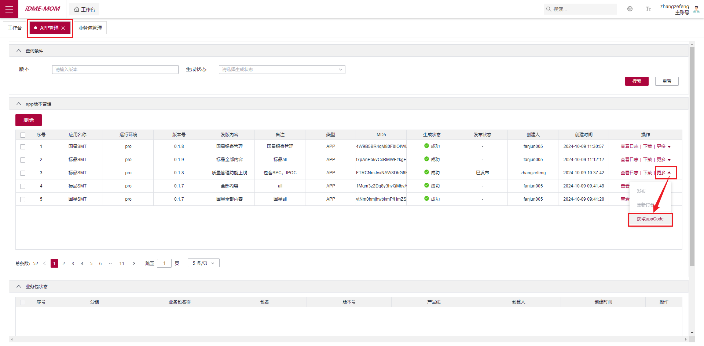This screenshot has width=704, height=346.
Task: Open 查看日志 link for row 1
Action: tap(629, 146)
